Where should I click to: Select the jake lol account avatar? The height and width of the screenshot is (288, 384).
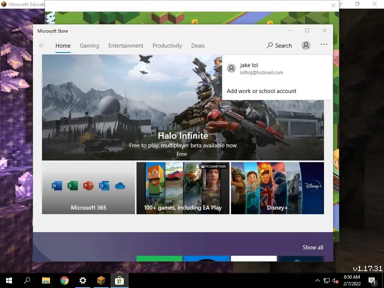coord(231,68)
